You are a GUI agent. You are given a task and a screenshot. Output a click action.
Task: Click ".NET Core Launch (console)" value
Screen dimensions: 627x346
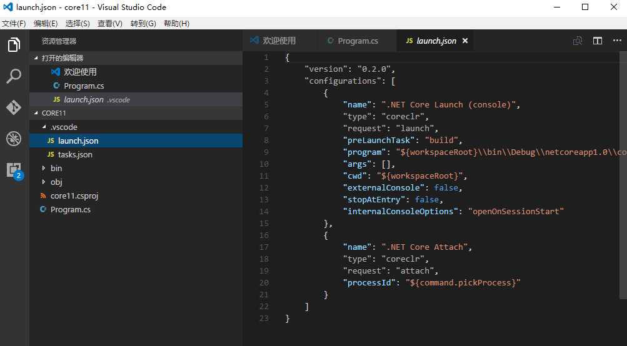[449, 105]
